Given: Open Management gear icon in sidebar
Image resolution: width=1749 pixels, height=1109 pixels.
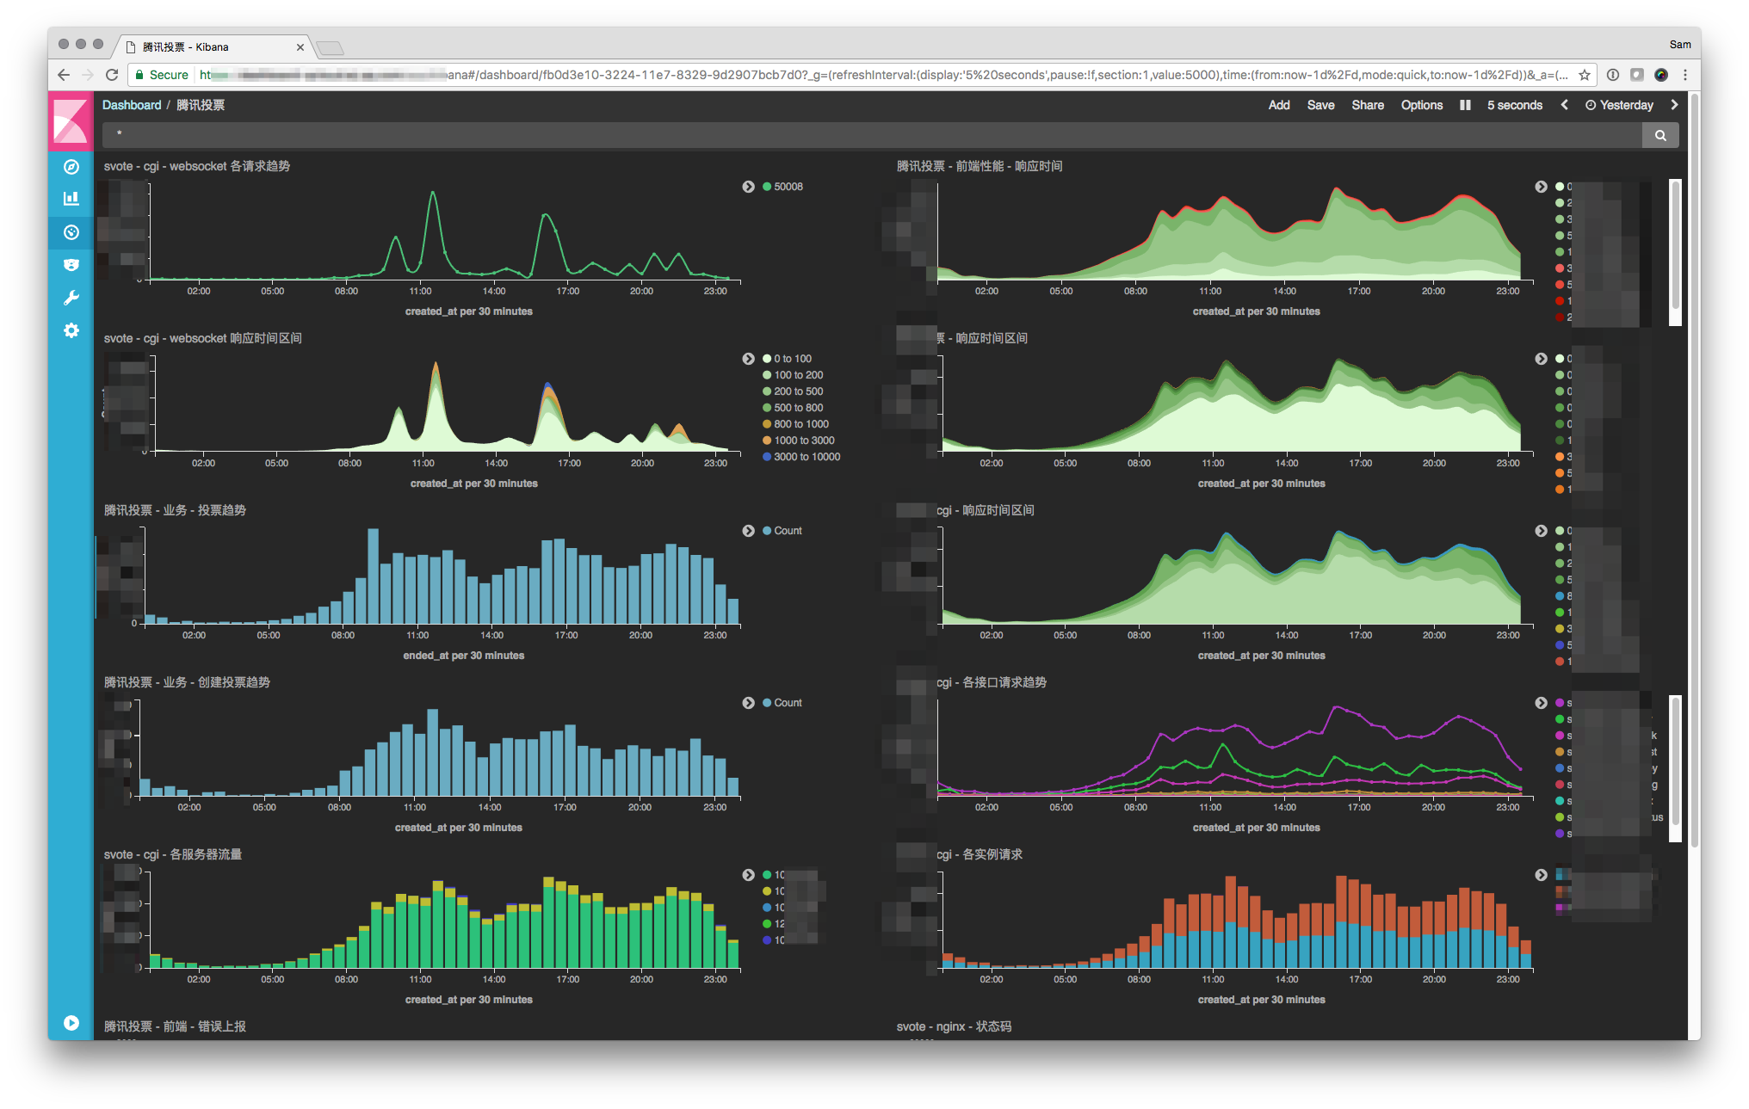Looking at the screenshot, I should [71, 330].
